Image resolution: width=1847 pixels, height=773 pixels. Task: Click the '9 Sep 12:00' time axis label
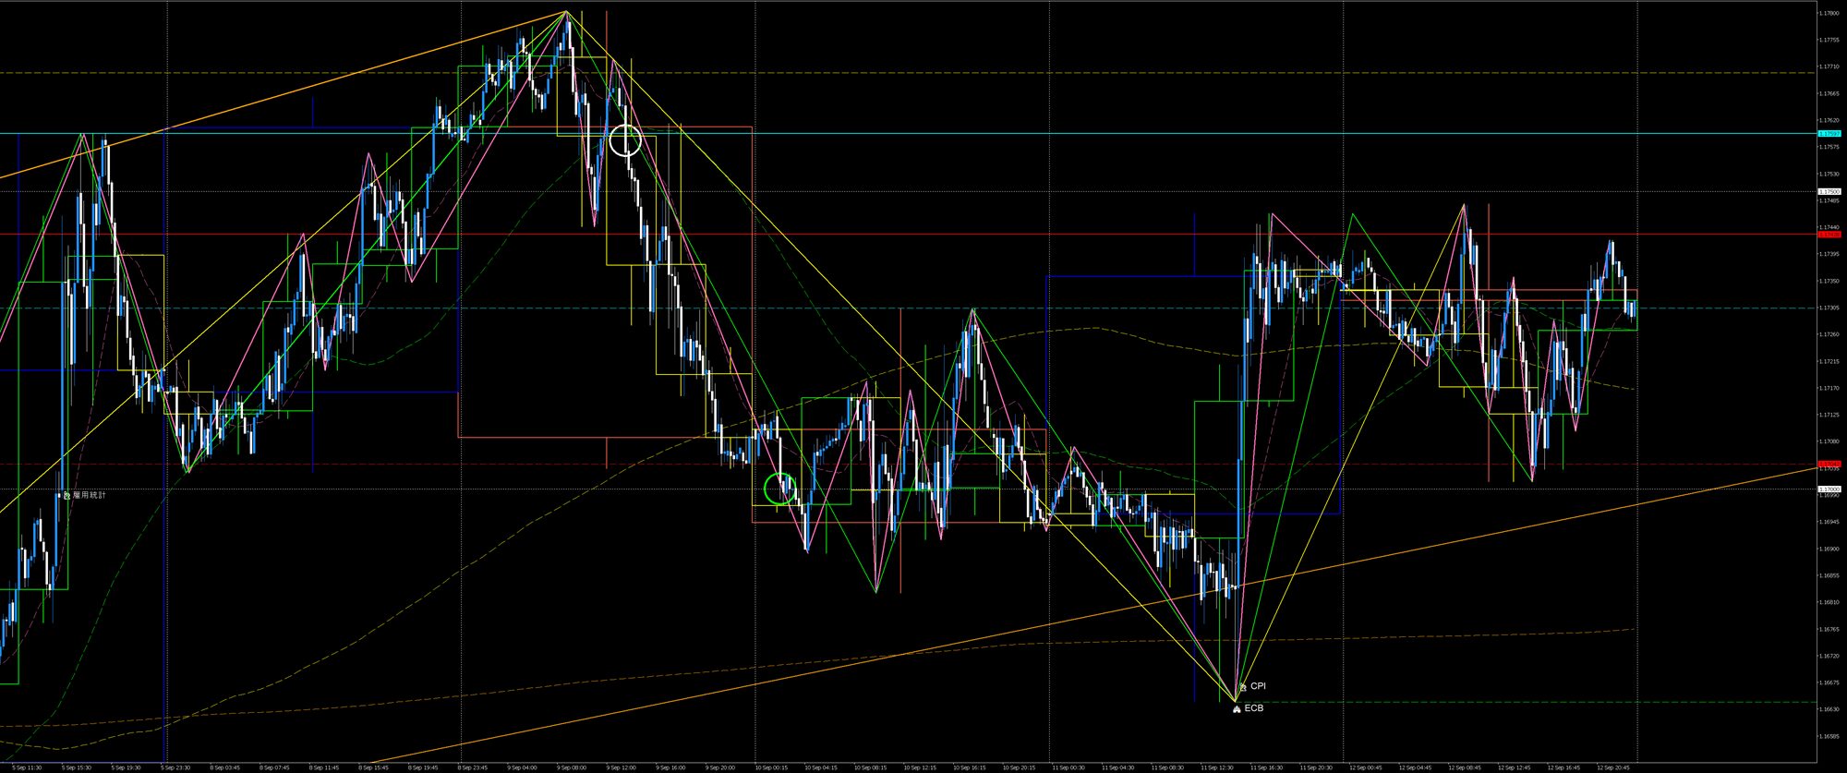(621, 767)
